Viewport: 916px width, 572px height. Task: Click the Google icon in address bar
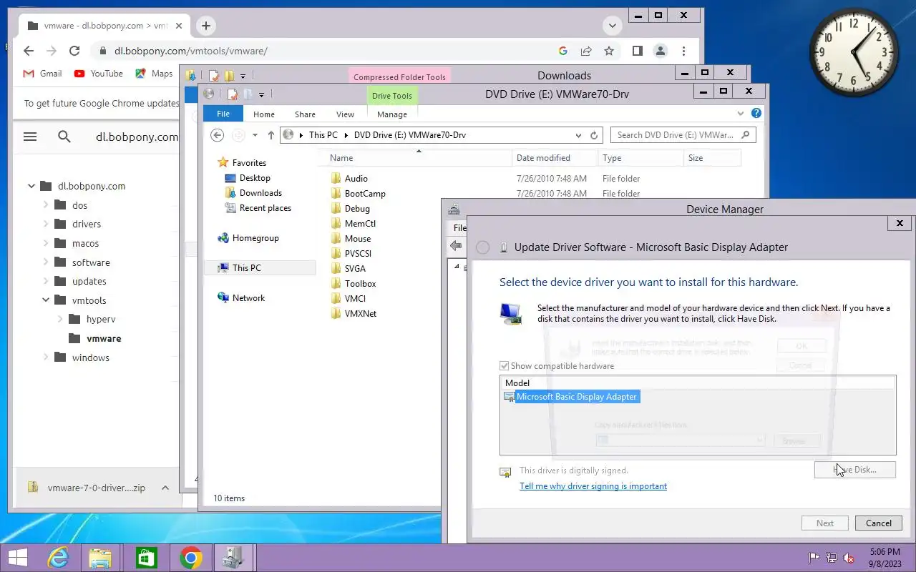click(x=563, y=51)
